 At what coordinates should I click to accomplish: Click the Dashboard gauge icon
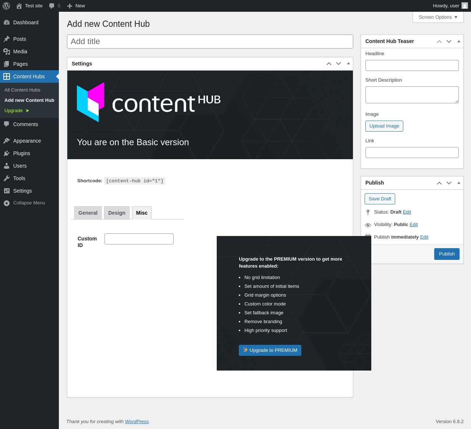tap(7, 22)
